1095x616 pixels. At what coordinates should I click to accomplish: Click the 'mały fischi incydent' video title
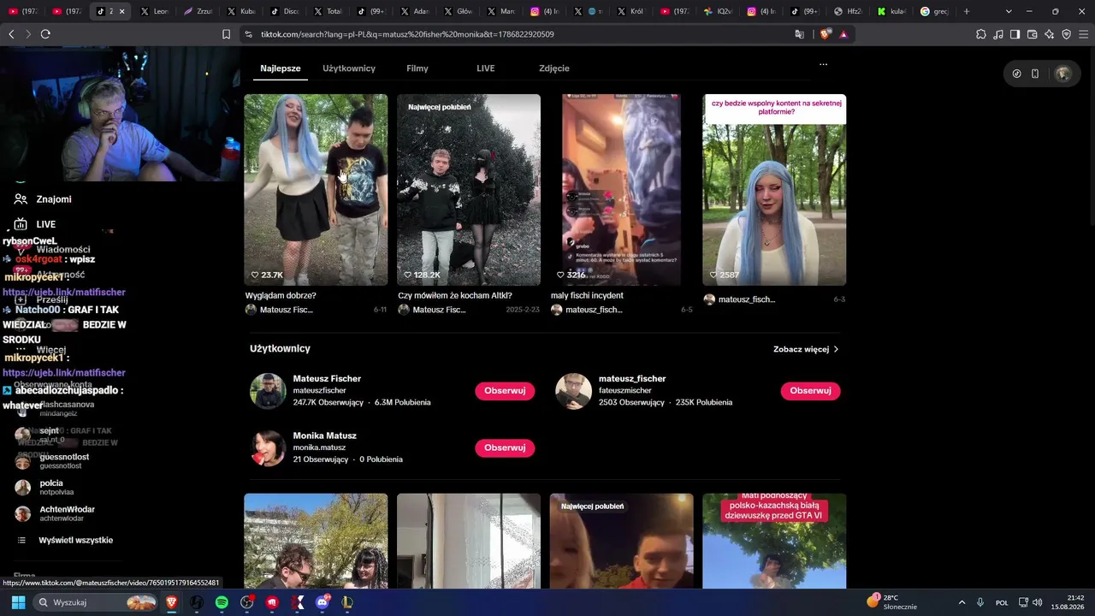pyautogui.click(x=587, y=296)
